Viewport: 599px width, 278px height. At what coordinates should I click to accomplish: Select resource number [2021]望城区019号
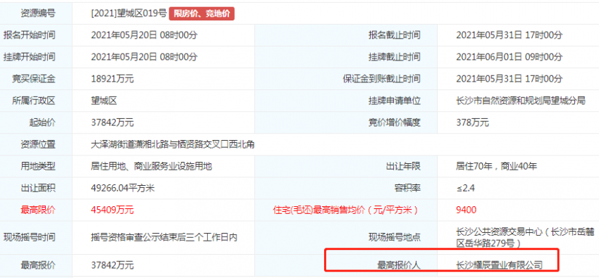coord(129,14)
